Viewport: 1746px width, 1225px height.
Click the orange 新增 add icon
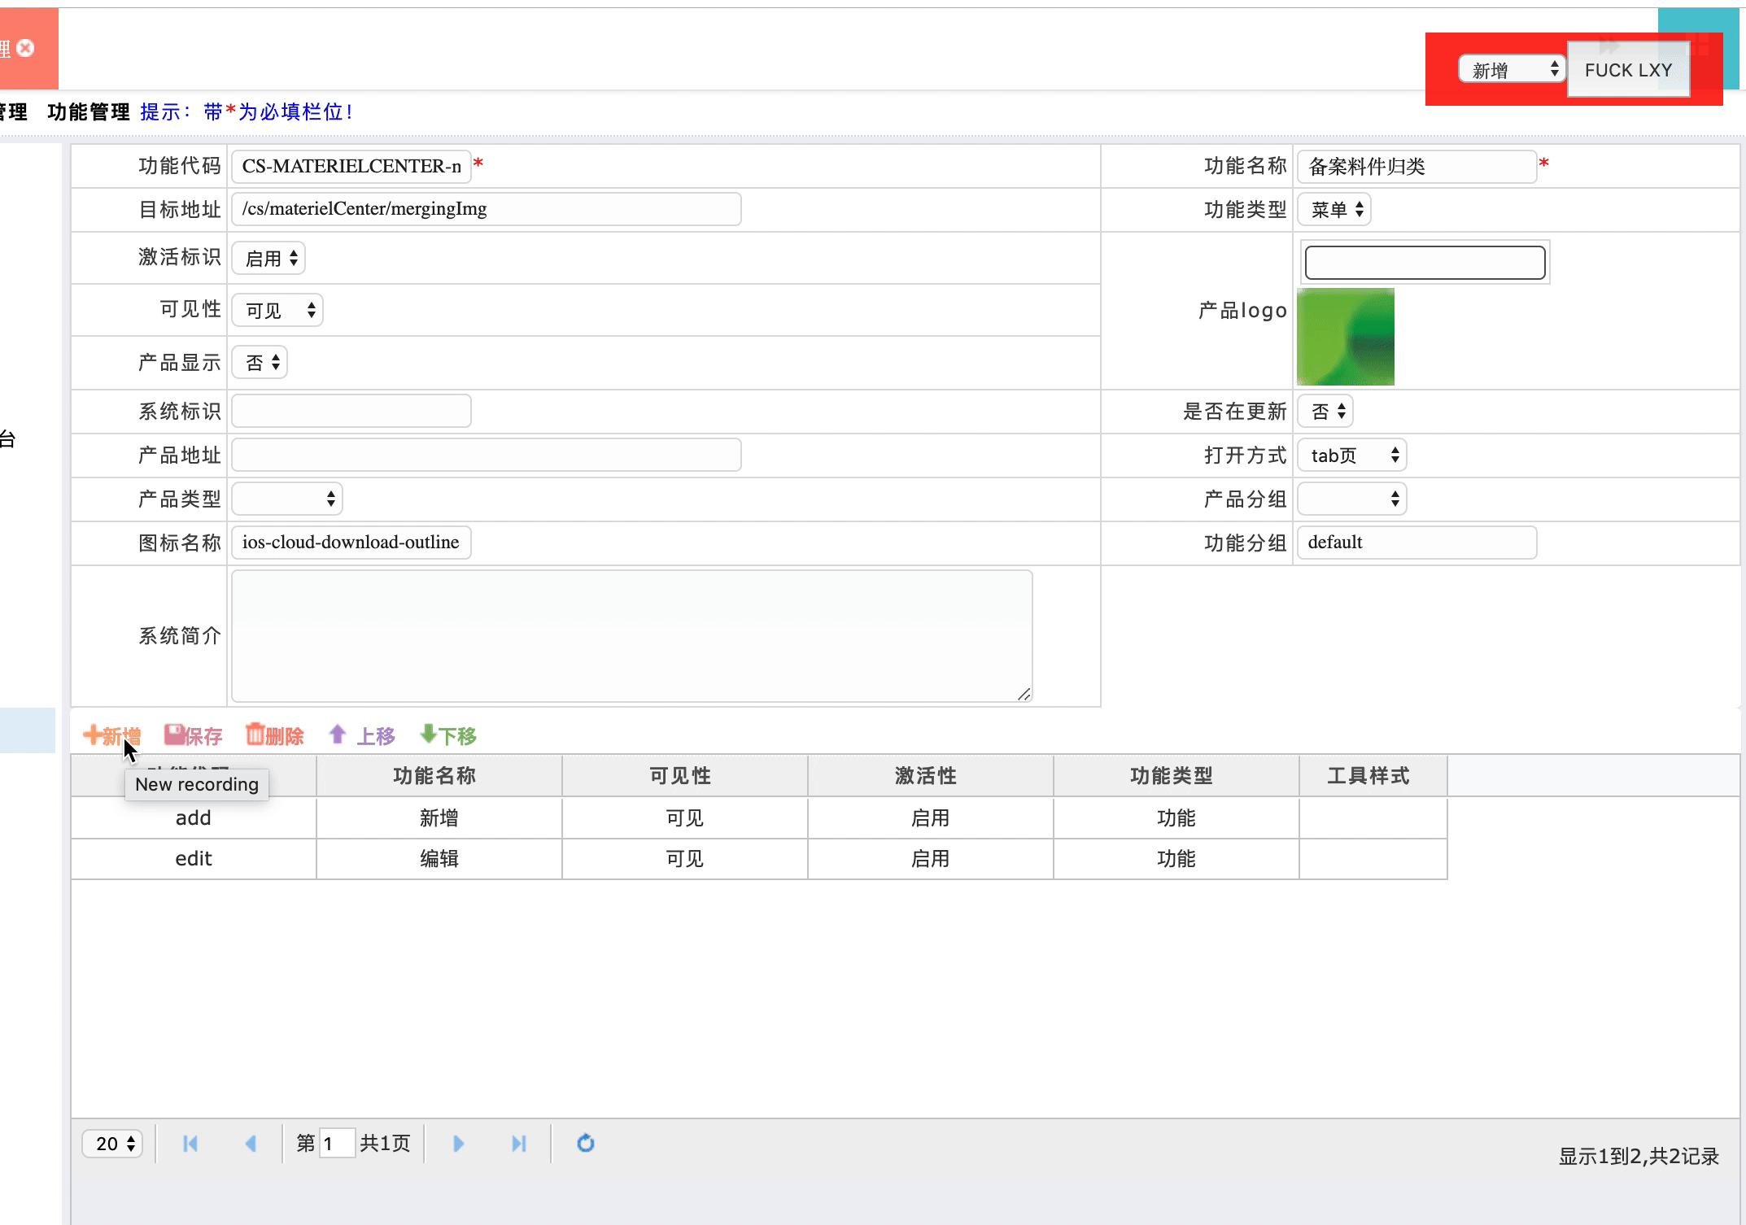coord(93,735)
